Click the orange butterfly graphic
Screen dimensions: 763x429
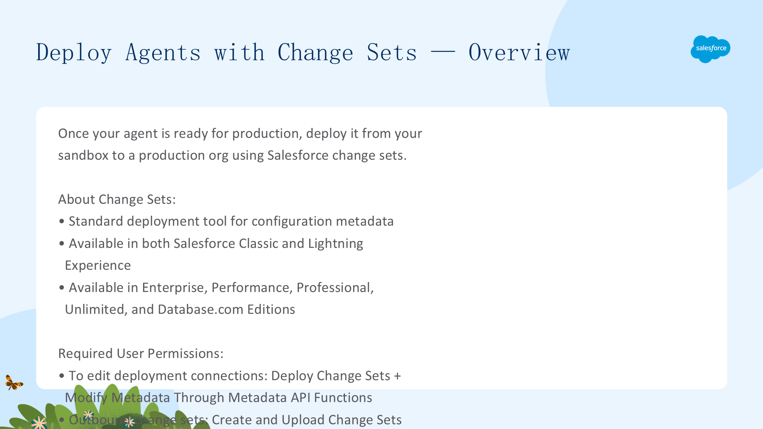[x=14, y=383]
